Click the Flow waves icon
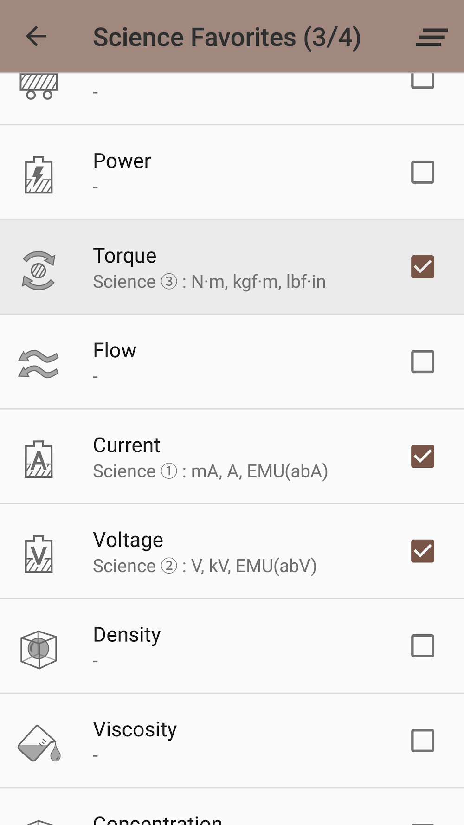 point(39,364)
